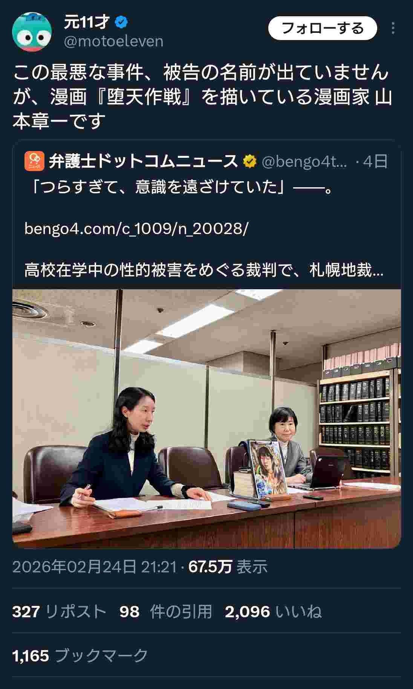Viewport: 413px width, 689px height.
Task: Open the @bengo4t... quoted account handle
Action: click(x=304, y=162)
